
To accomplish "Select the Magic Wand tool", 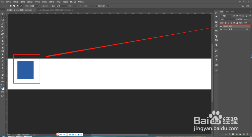I will coord(3,24).
